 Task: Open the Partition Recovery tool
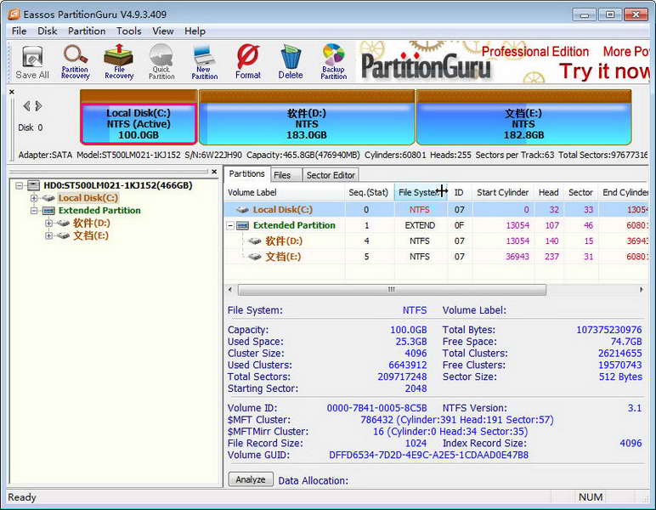[76, 62]
